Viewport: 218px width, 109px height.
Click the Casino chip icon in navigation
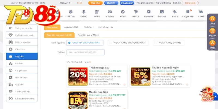[83, 12]
